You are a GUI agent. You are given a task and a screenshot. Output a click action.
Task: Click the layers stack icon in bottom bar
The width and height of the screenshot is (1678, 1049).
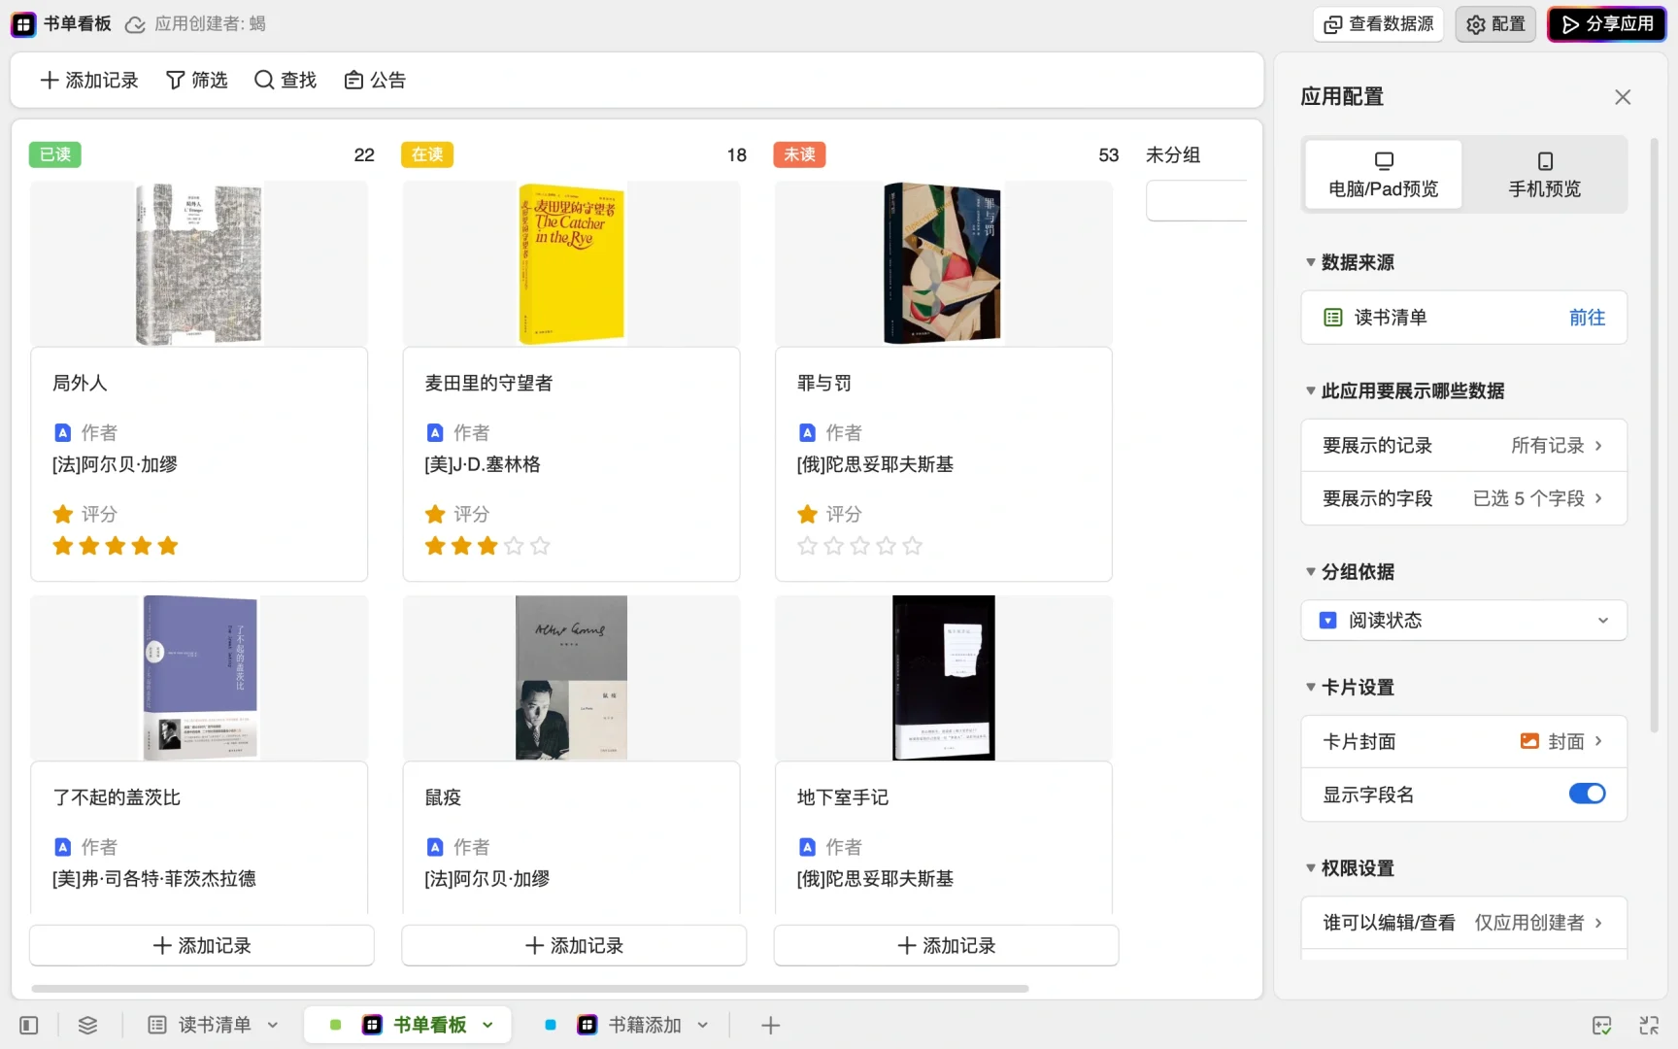[87, 1025]
